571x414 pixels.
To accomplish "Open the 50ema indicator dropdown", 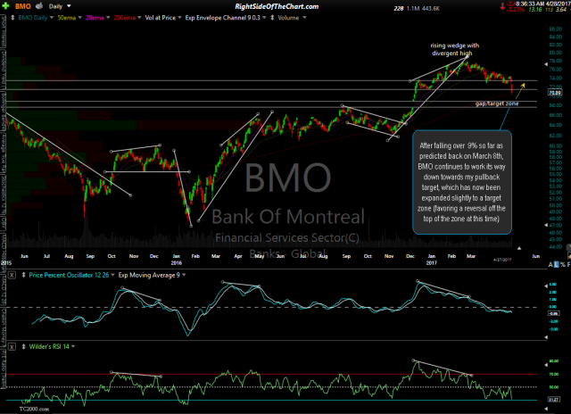I will [79, 18].
